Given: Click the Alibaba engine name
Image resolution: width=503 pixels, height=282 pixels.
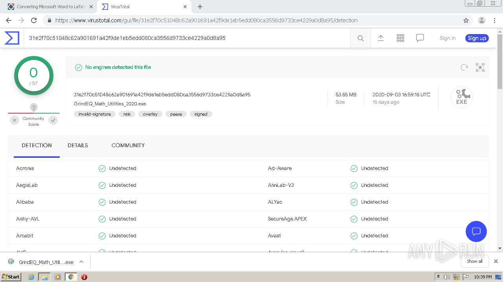Looking at the screenshot, I should click(25, 202).
